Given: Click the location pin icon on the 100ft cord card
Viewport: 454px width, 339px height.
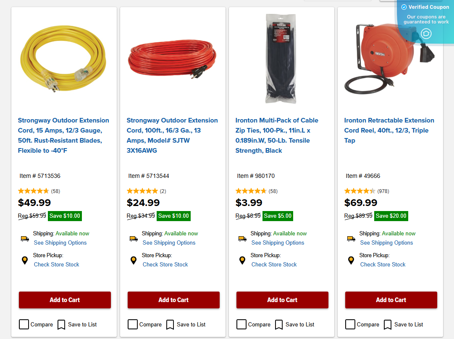Looking at the screenshot, I should point(133,260).
